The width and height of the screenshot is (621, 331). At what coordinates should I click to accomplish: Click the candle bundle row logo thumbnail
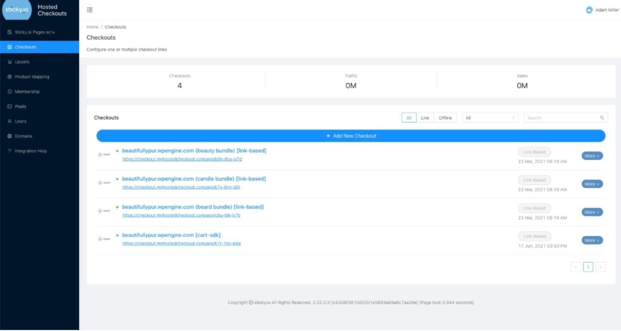click(104, 183)
